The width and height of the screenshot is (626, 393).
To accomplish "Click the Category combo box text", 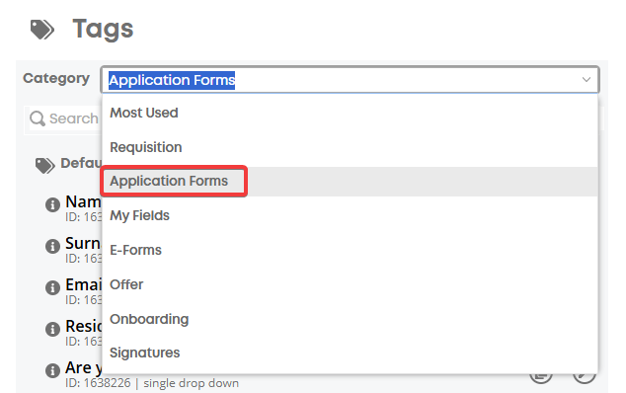I will (172, 80).
